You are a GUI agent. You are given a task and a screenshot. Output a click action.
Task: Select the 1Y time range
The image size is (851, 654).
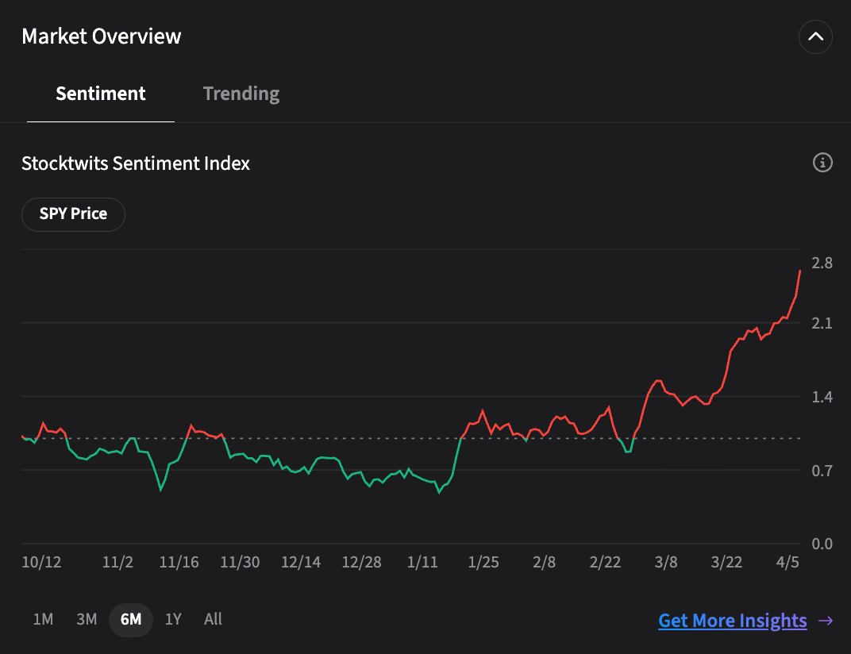173,619
